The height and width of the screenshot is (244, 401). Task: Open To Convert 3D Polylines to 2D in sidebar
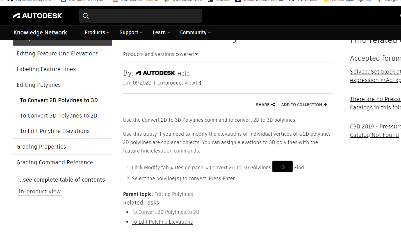coord(58,116)
